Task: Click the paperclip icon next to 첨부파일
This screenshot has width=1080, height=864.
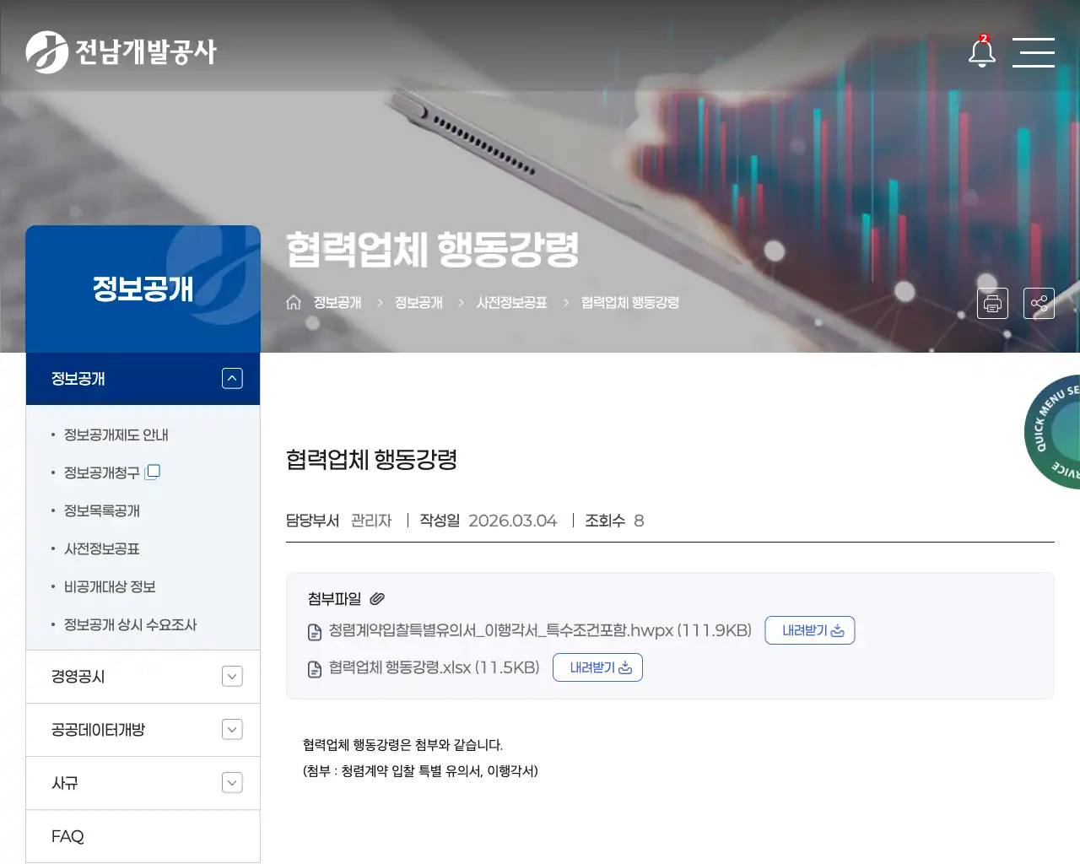Action: [x=377, y=598]
